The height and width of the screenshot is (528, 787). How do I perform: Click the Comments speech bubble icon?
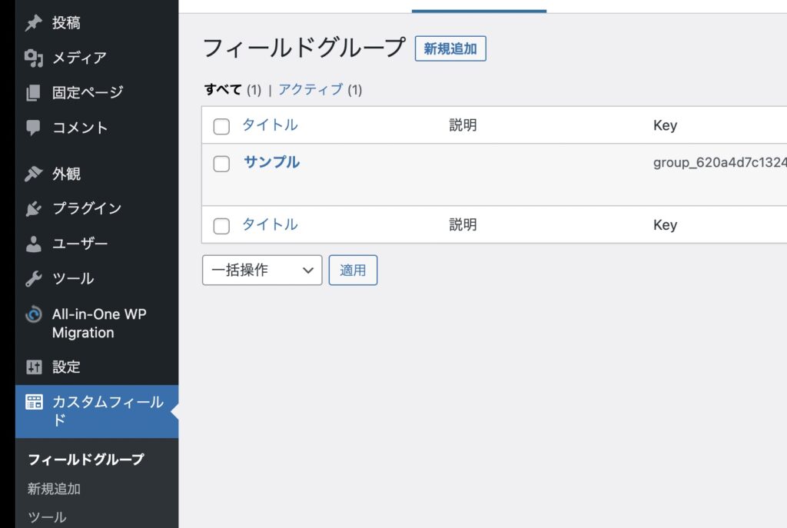click(33, 128)
